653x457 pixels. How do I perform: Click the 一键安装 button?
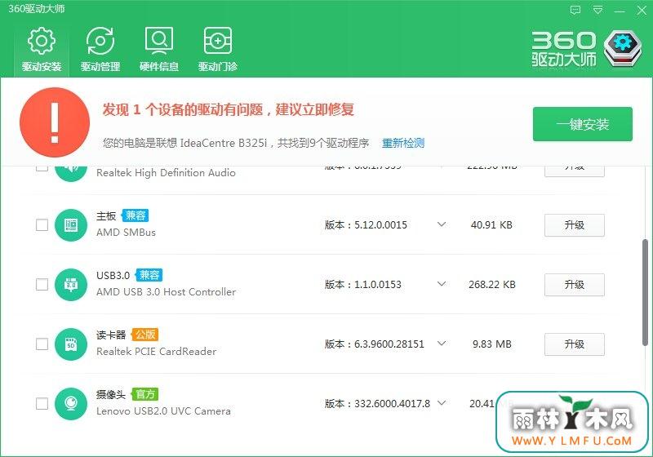(583, 124)
